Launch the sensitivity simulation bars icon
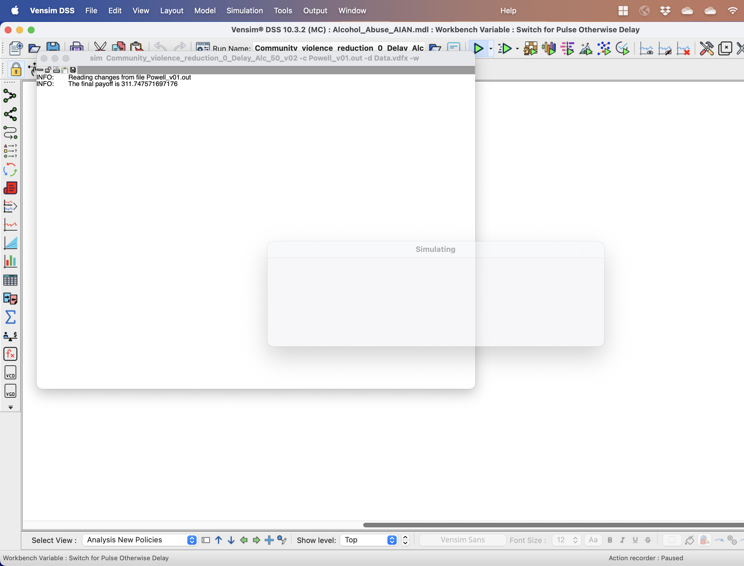Screen dimensions: 744x566 [x=549, y=48]
